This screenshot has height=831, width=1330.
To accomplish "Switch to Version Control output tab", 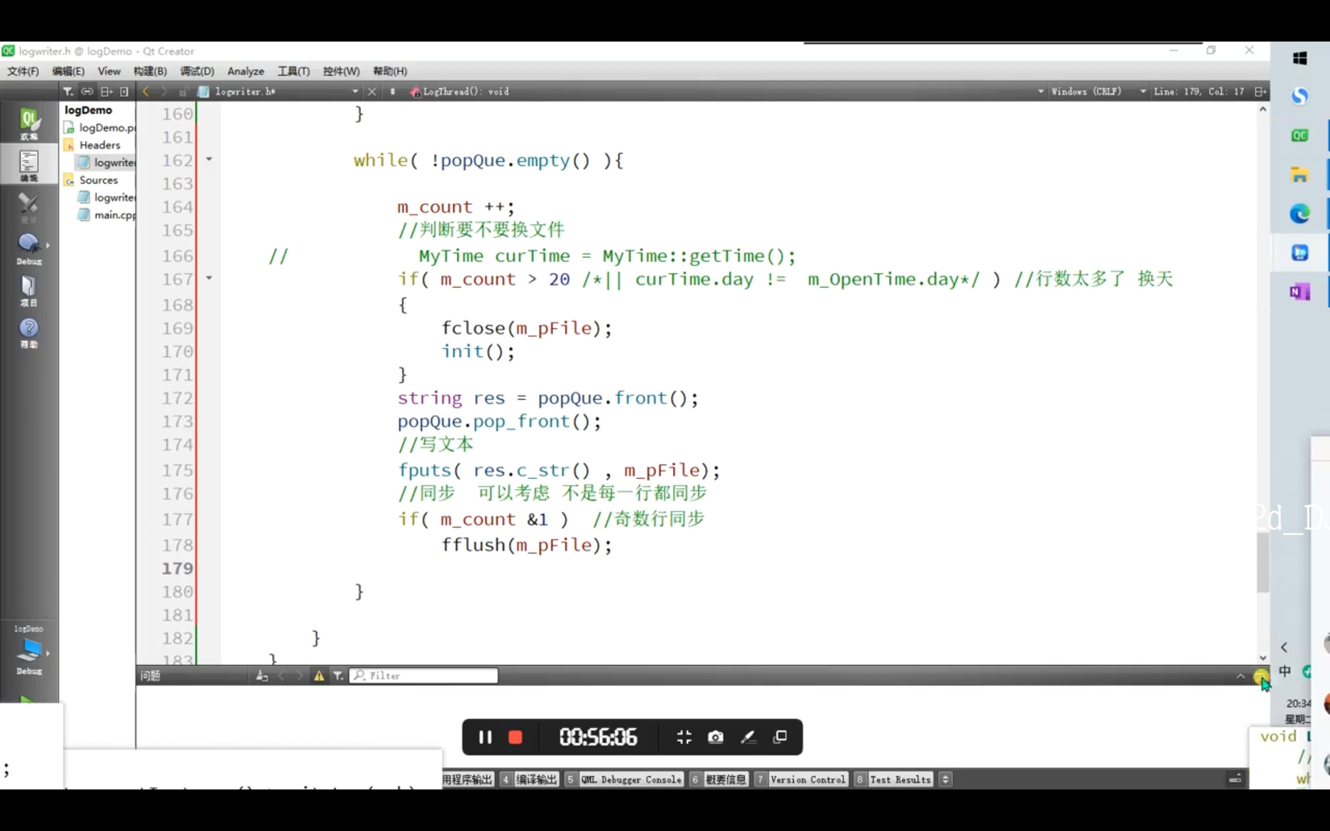I will [807, 780].
